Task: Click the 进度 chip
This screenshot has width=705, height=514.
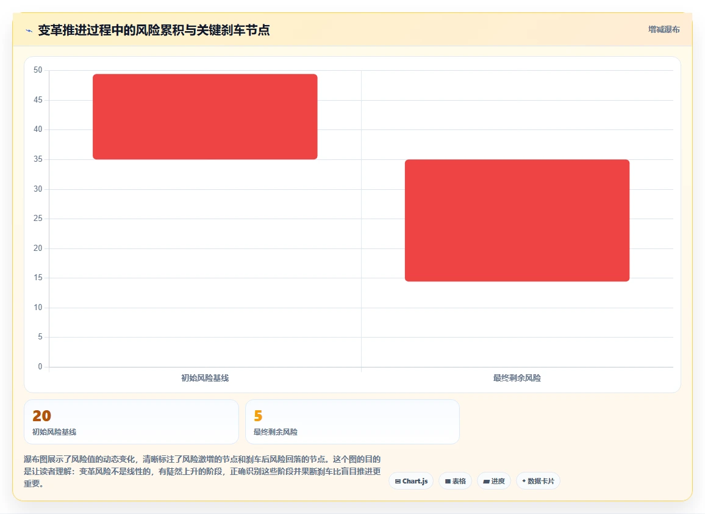Action: coord(493,481)
